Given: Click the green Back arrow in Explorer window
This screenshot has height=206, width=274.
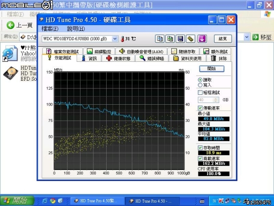Looking at the screenshot, I should pyautogui.click(x=10, y=25).
